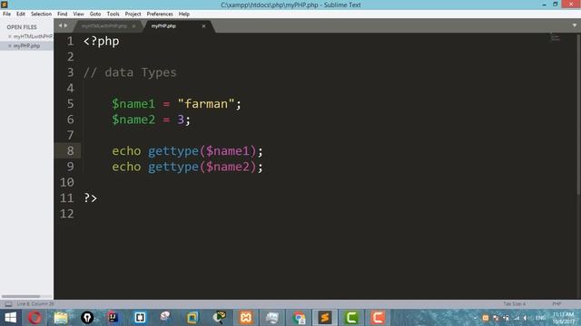Open File Explorer from taskbar
This screenshot has height=326, width=581.
(x=61, y=318)
